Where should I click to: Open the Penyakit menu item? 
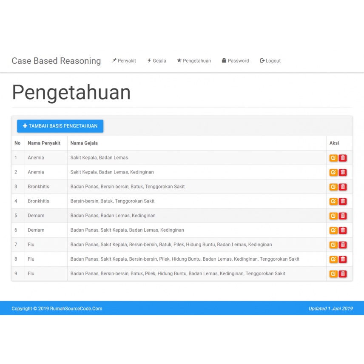click(124, 61)
